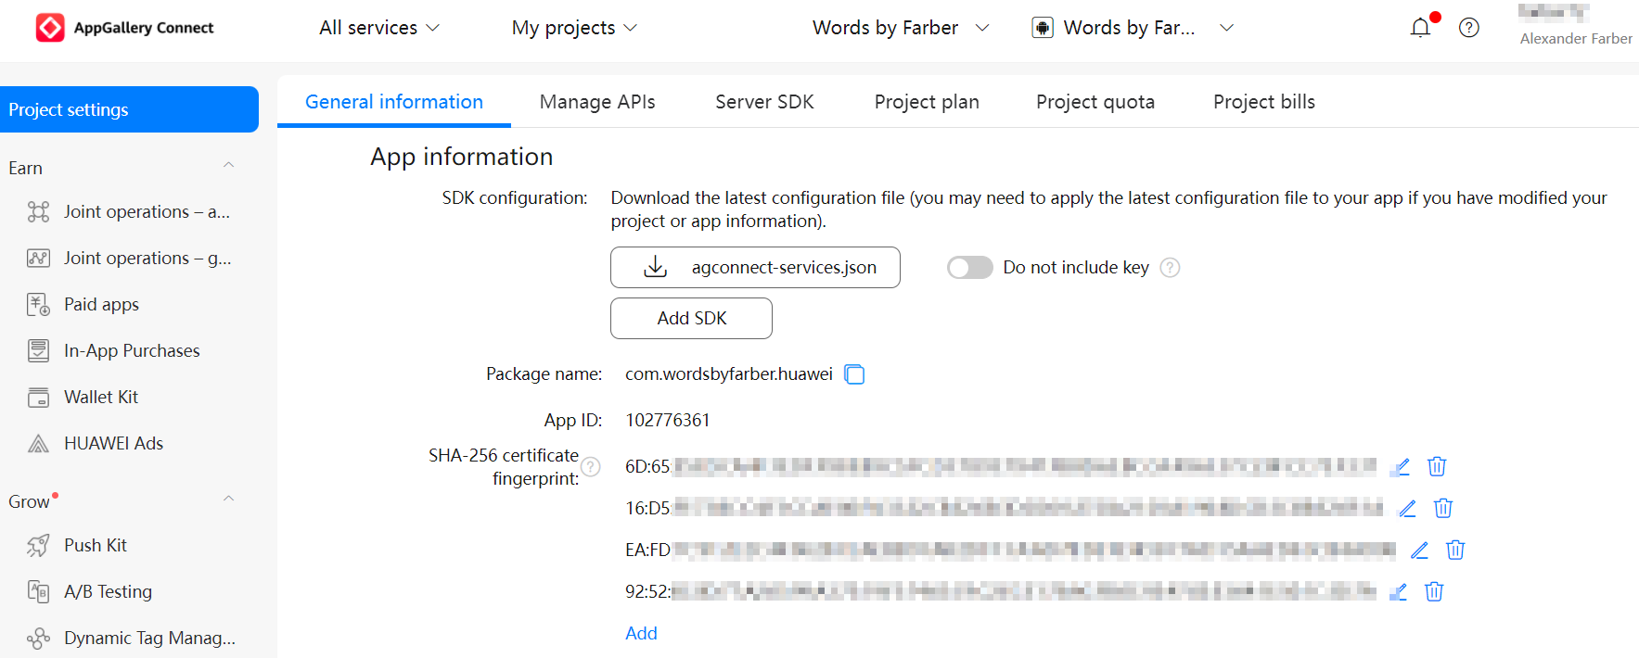This screenshot has height=658, width=1639.
Task: Click the Add SDK button
Action: (x=691, y=318)
